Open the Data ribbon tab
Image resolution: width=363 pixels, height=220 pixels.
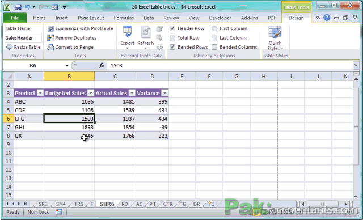(149, 18)
